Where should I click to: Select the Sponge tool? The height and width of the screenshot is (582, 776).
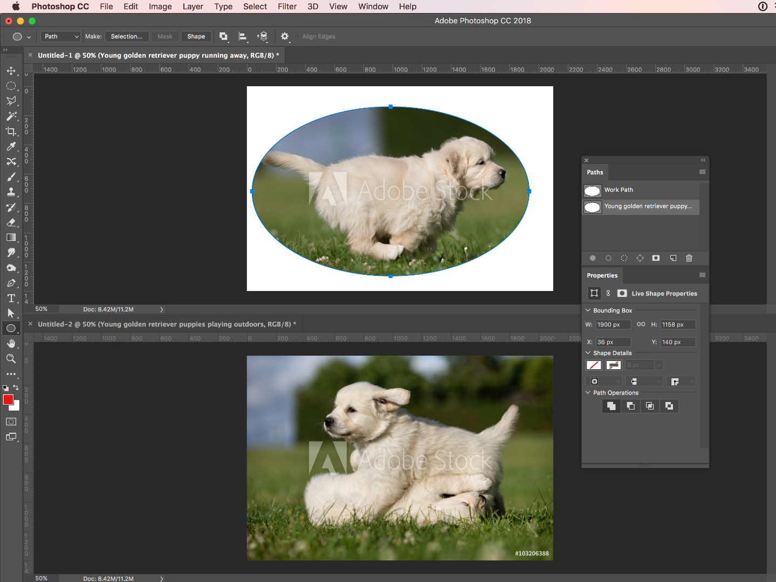pos(11,268)
